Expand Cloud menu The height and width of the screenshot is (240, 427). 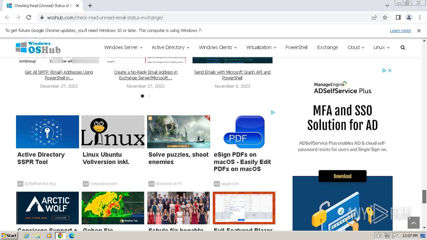pyautogui.click(x=356, y=47)
